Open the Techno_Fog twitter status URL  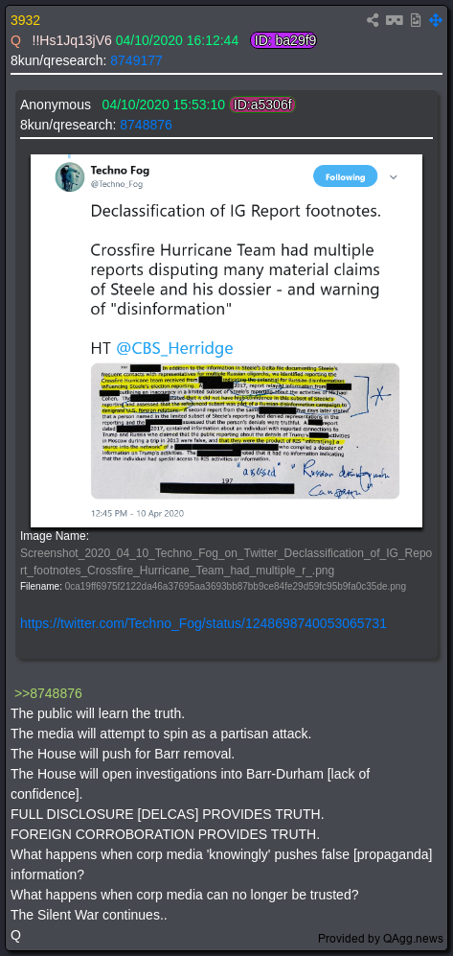click(203, 623)
